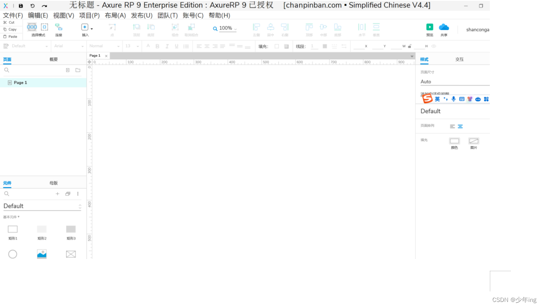This screenshot has width=543, height=307.
Task: Click the 垂直 distribute vertically icon
Action: click(376, 27)
